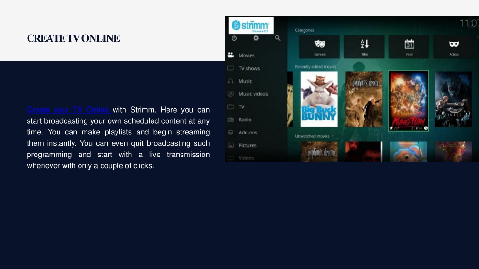Click the search magnifier icon
Screen dimensions: 479x269
click(x=277, y=38)
